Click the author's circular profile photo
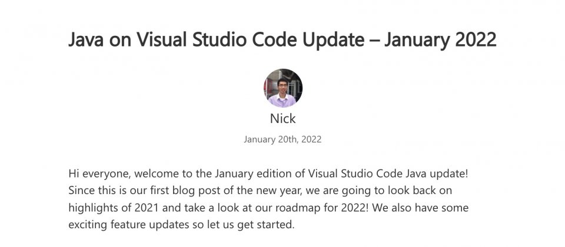Viewport: 565px width, 247px height. click(x=283, y=88)
